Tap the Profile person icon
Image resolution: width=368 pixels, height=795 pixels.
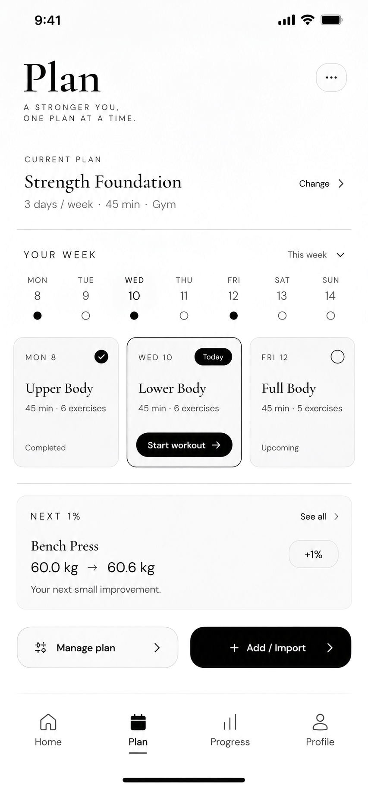coord(320,722)
